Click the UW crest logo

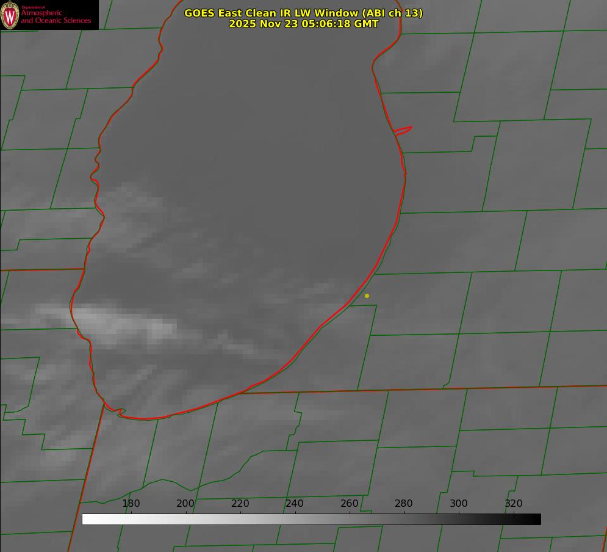(x=10, y=15)
